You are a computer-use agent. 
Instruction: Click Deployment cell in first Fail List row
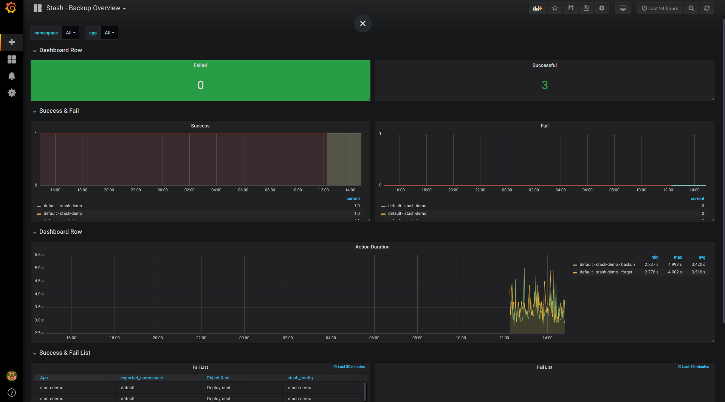point(218,388)
